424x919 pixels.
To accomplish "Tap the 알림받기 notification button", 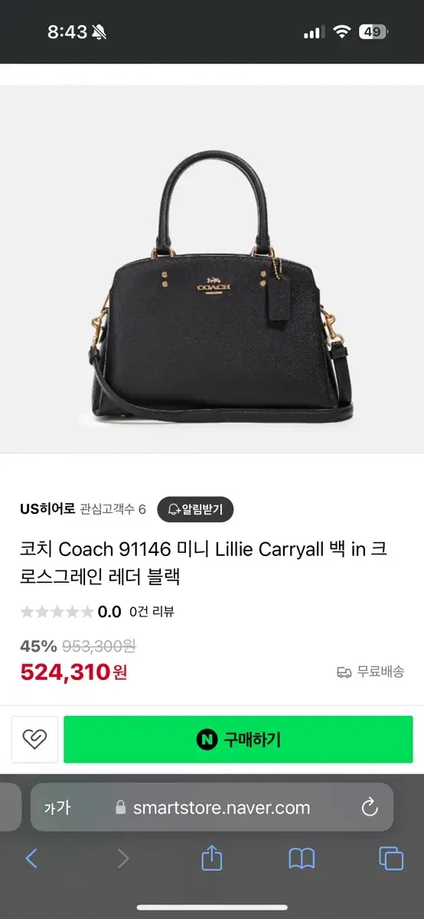I will [x=195, y=509].
